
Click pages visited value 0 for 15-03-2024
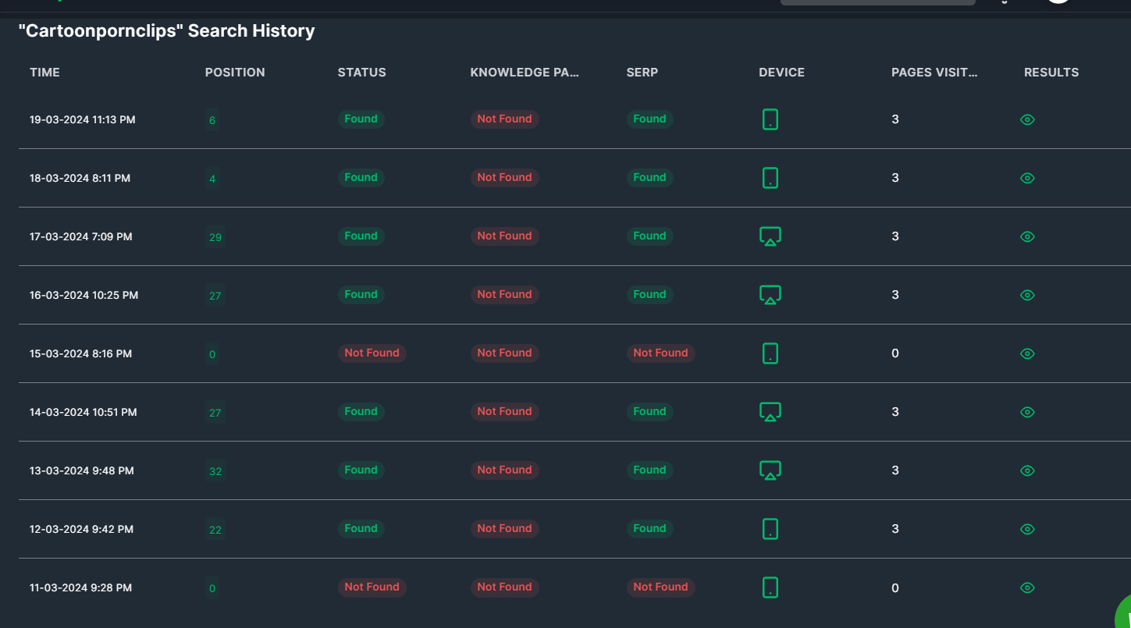895,353
